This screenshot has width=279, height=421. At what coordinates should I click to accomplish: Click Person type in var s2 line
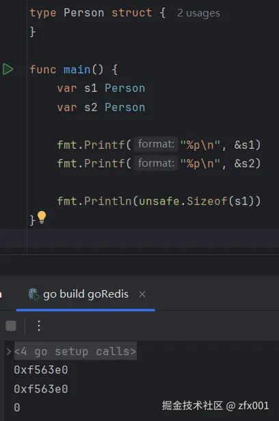coord(124,108)
